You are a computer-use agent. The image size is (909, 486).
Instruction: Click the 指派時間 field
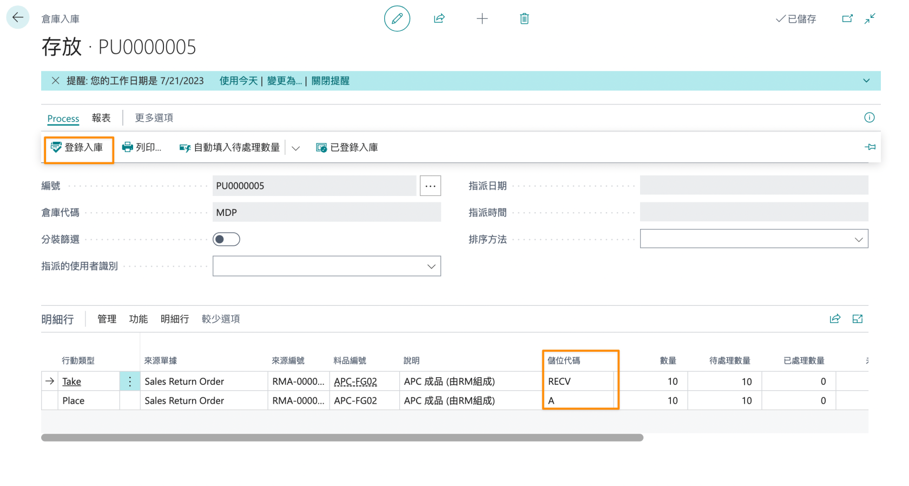(x=754, y=212)
